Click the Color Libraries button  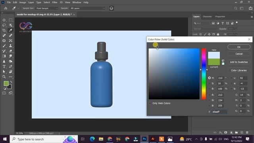point(239,70)
